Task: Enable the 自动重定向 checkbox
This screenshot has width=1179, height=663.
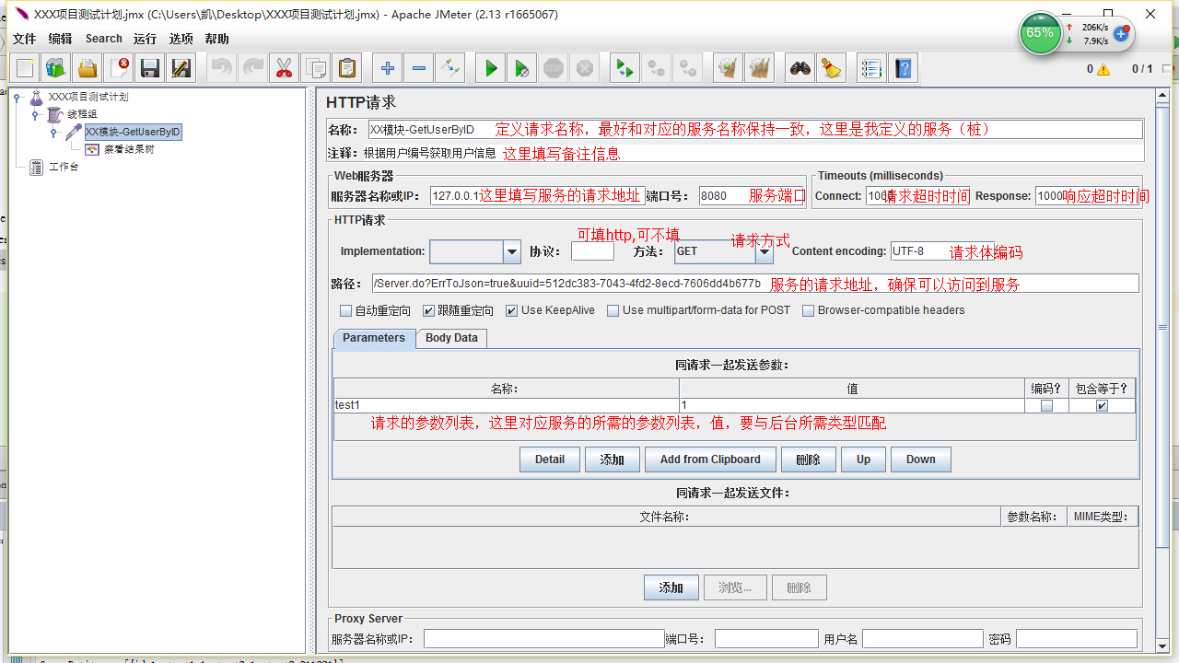Action: coord(346,311)
